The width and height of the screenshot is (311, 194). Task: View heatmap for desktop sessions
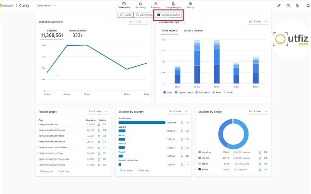click(260, 152)
